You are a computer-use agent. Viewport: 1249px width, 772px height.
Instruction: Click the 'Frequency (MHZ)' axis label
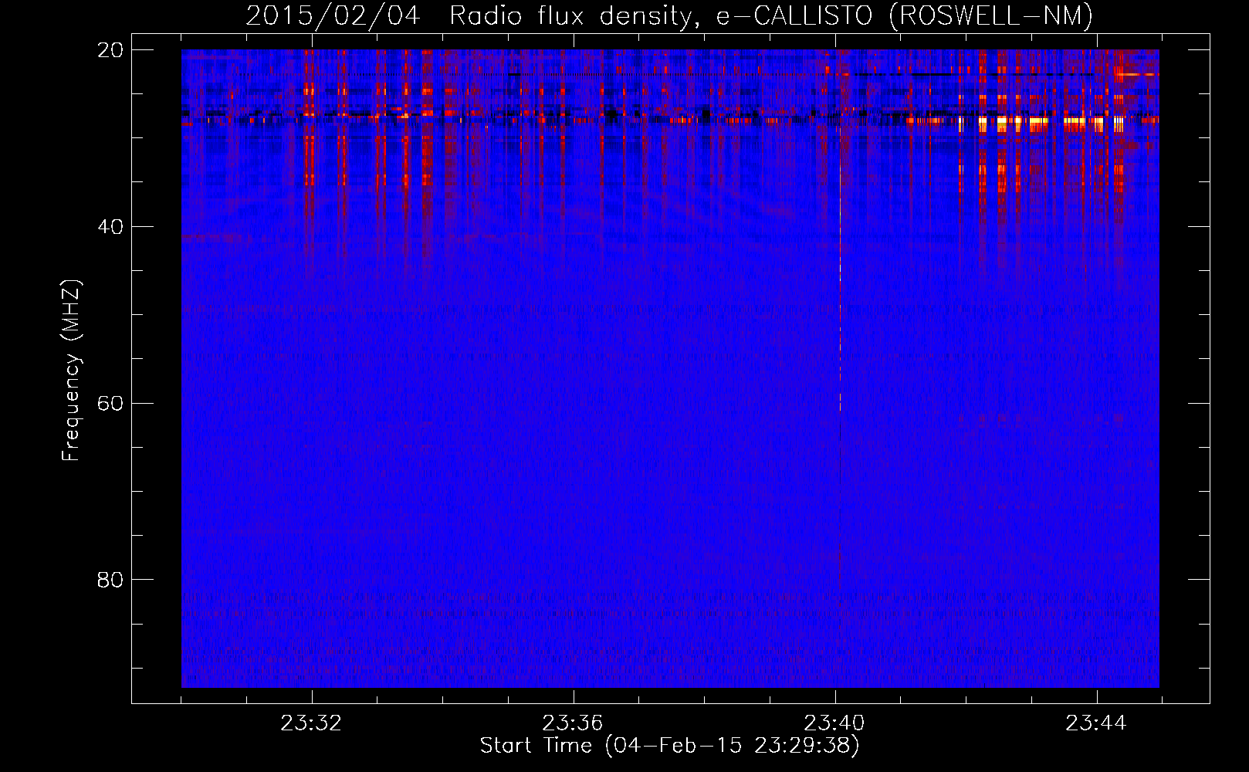71,371
